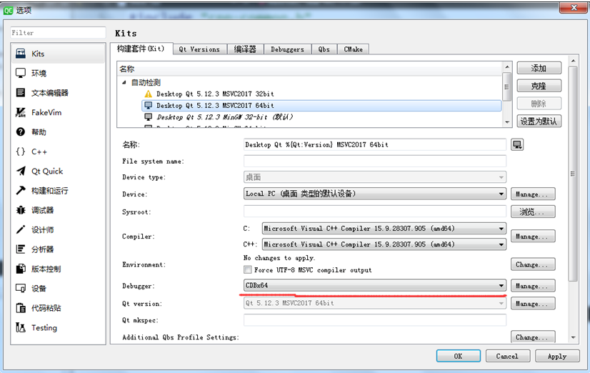The image size is (590, 373).
Task: Click main panel scrollbar up arrow
Action: tap(573, 61)
